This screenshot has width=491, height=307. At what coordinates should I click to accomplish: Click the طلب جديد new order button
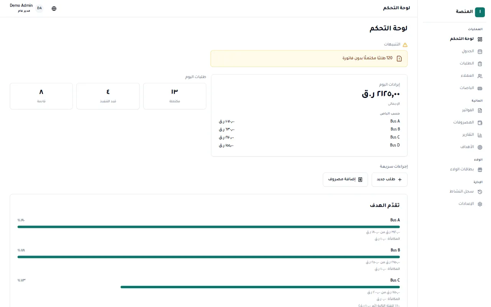(389, 180)
